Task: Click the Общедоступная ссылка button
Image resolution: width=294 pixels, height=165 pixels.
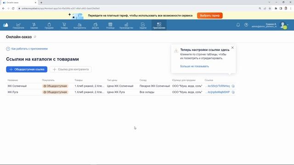Action: (x=27, y=69)
